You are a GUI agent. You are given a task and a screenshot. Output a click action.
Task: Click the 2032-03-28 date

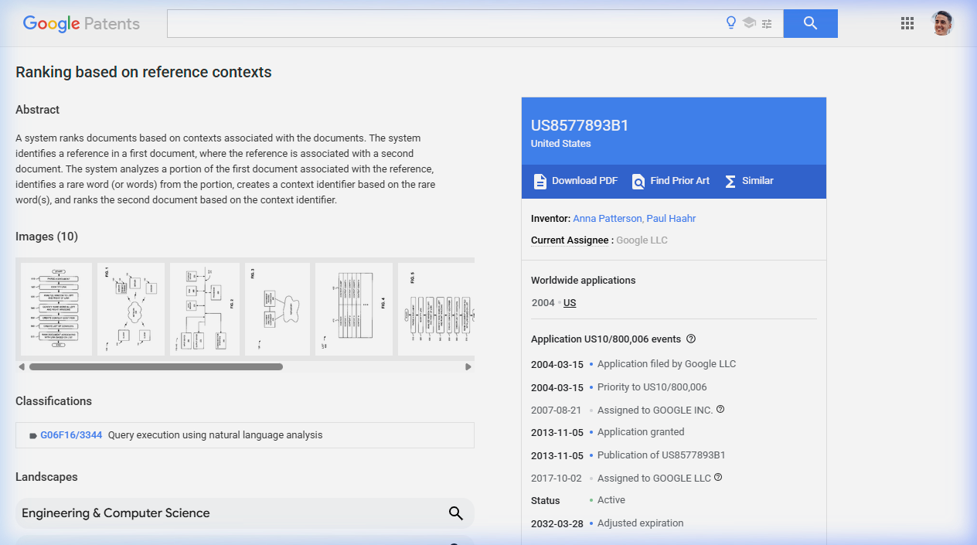click(x=557, y=524)
